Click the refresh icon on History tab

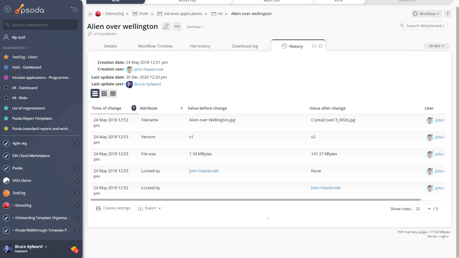(x=314, y=46)
